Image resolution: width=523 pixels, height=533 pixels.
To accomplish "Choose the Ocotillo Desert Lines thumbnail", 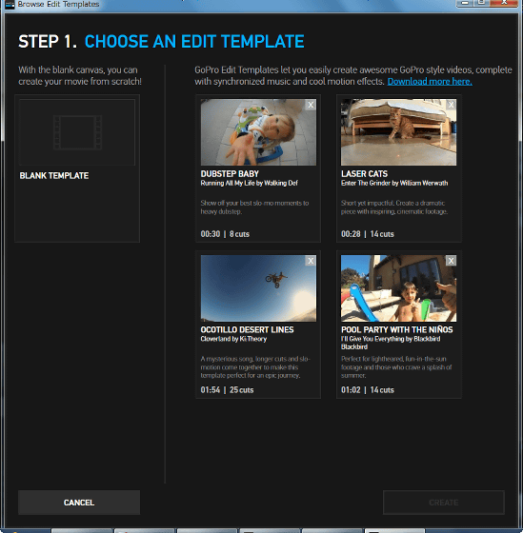I will pos(258,288).
